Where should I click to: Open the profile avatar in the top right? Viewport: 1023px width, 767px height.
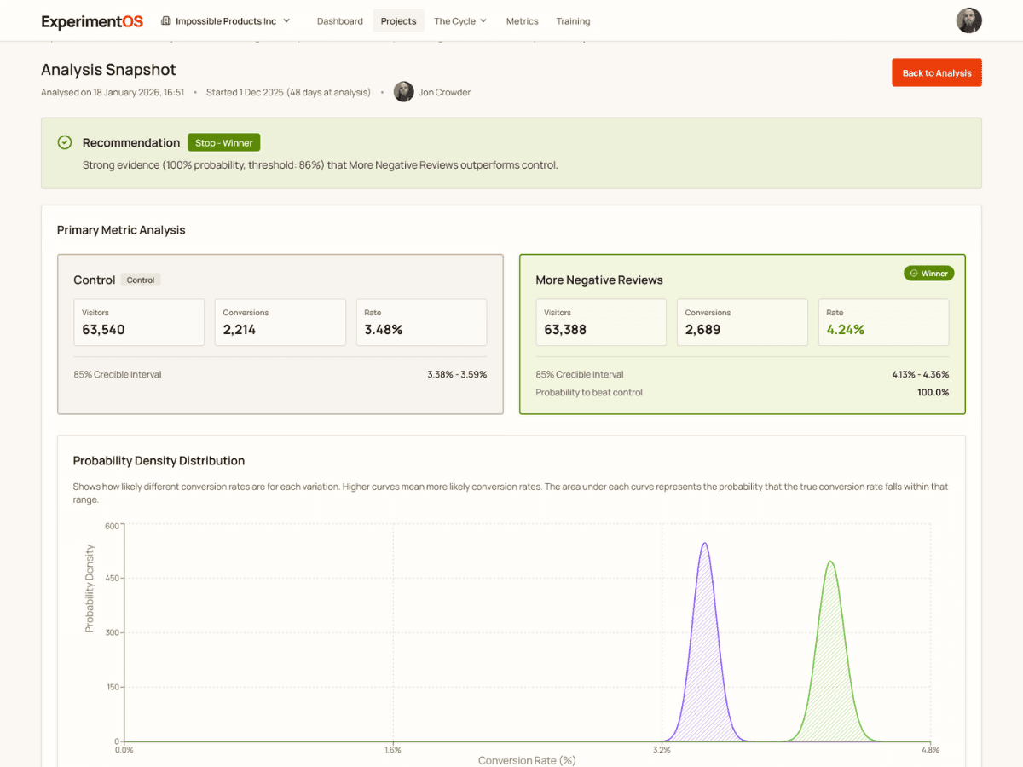click(969, 20)
